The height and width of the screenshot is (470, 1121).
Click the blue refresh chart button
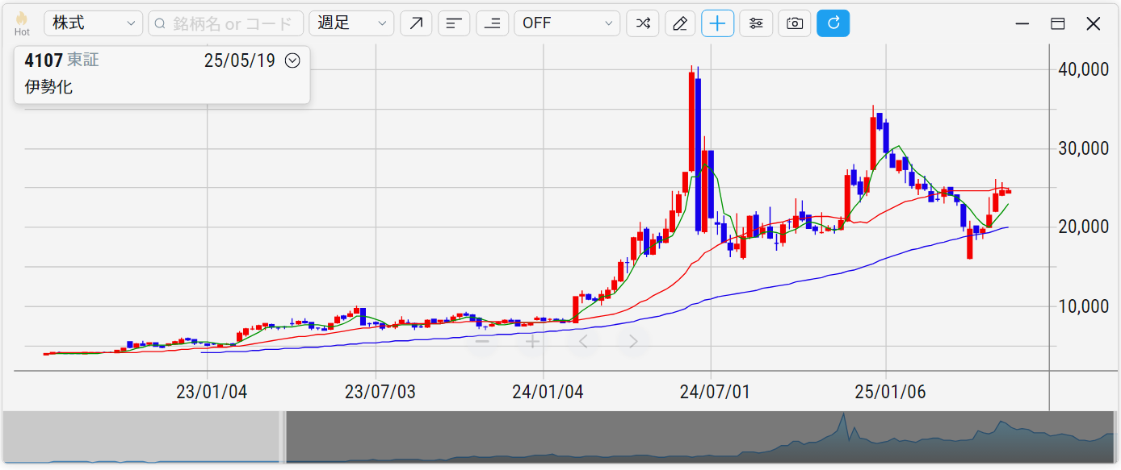833,23
